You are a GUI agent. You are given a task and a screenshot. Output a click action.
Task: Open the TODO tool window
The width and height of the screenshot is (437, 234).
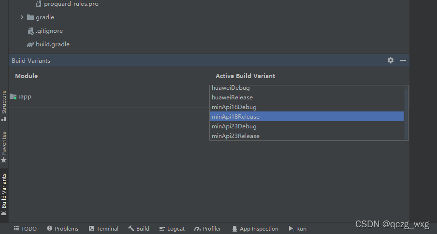point(25,229)
